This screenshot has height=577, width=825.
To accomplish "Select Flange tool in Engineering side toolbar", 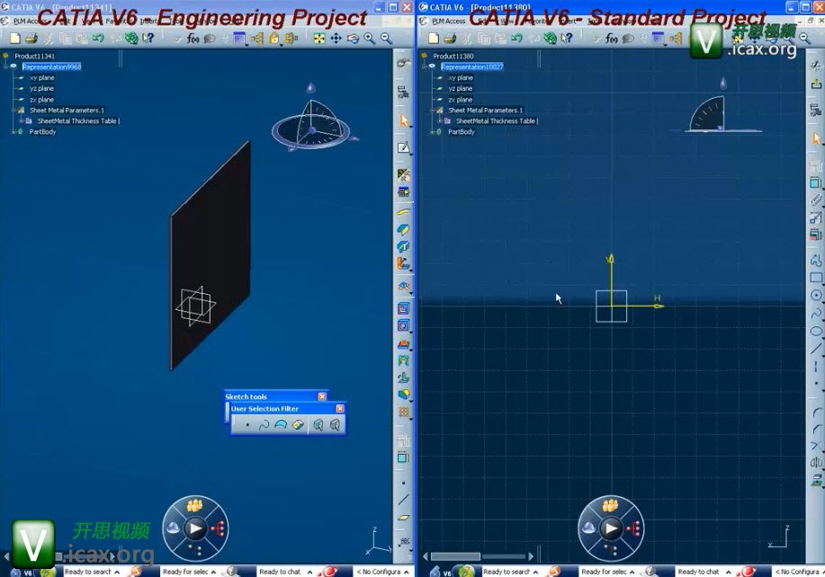I will [x=404, y=263].
